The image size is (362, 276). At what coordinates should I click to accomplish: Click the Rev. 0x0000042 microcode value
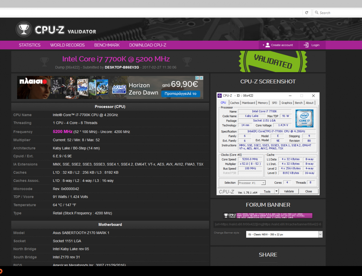(66, 189)
